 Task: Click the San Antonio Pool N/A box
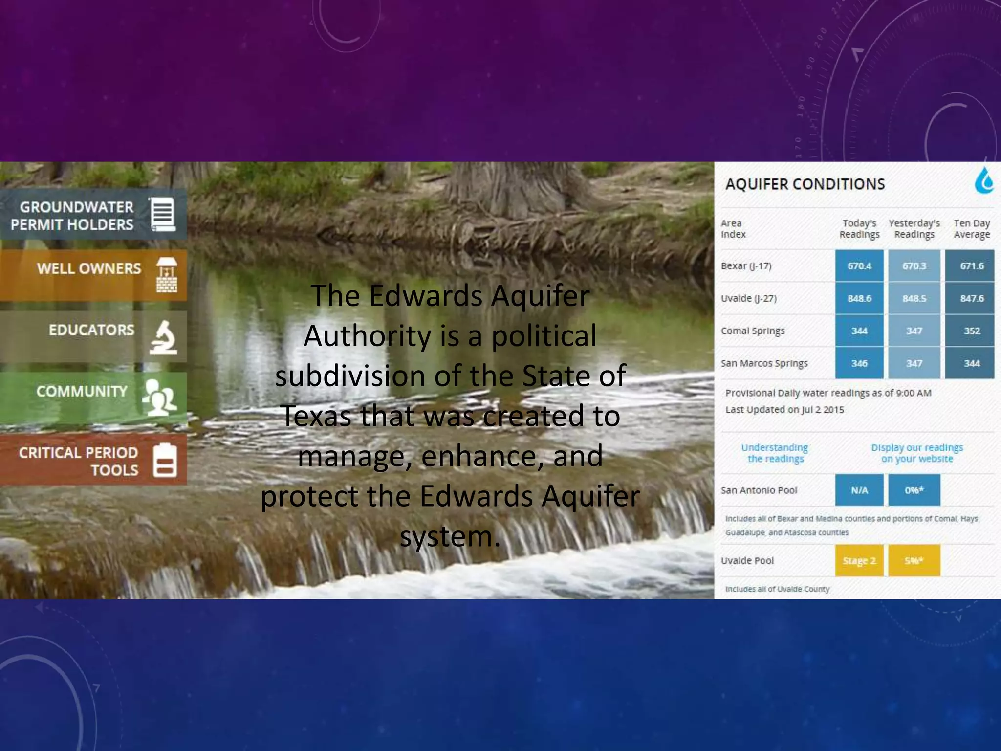pyautogui.click(x=859, y=490)
